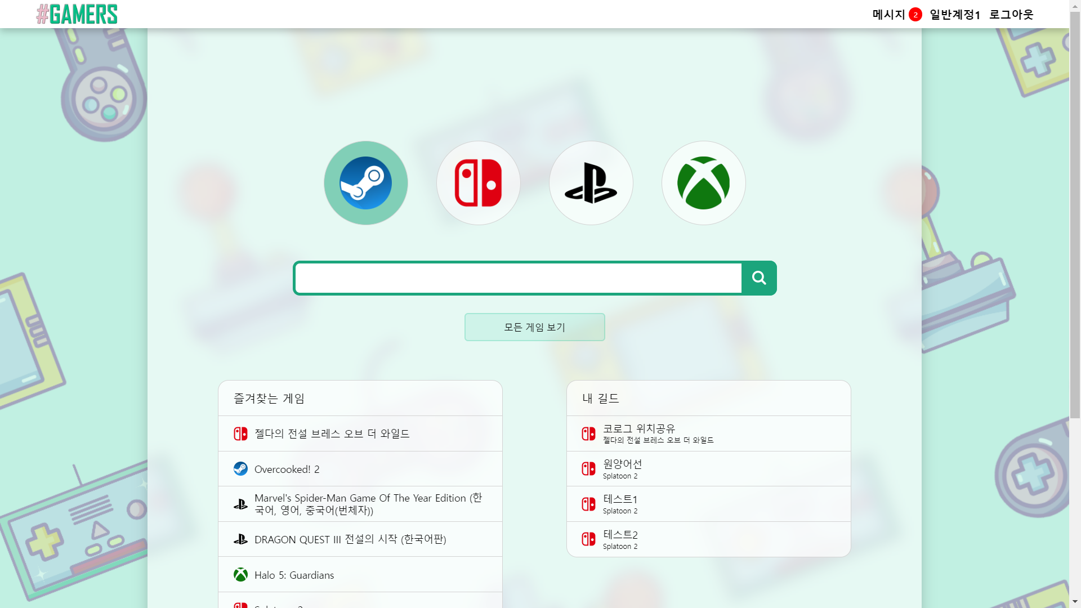
Task: Click the PlayStation icon beside DRAGON QUEST III
Action: (x=241, y=539)
